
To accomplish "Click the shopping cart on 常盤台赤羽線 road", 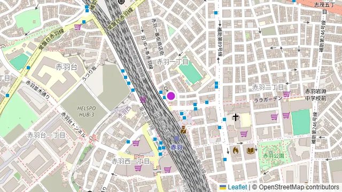I will pyautogui.click(x=77, y=27).
